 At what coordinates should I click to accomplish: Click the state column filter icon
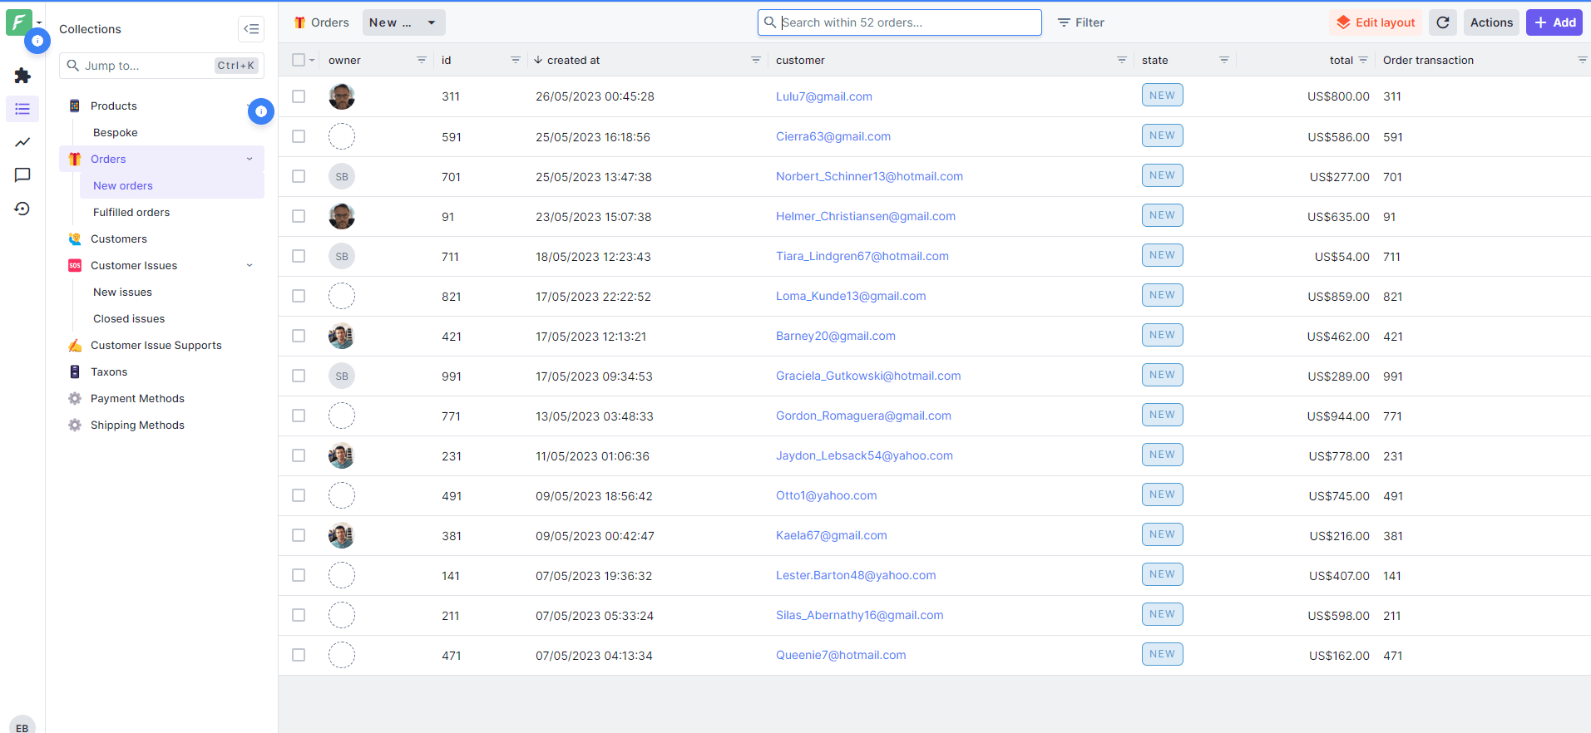point(1224,60)
